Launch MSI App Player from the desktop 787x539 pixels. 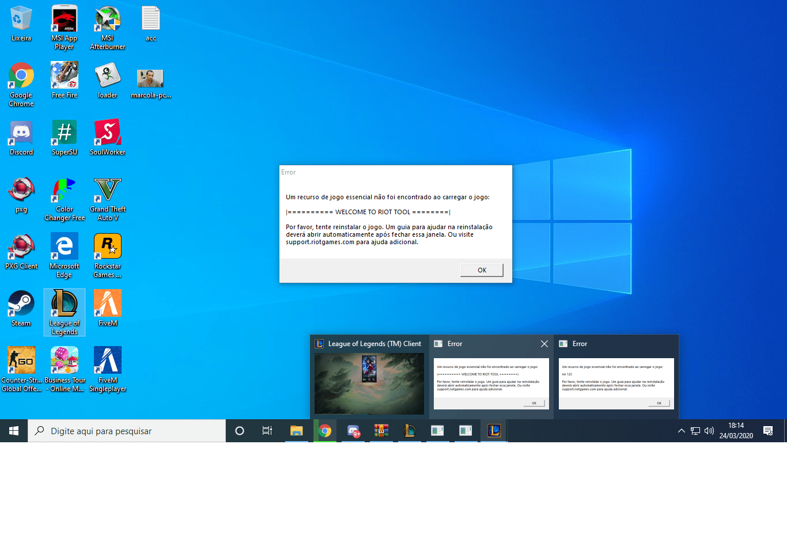tap(65, 28)
